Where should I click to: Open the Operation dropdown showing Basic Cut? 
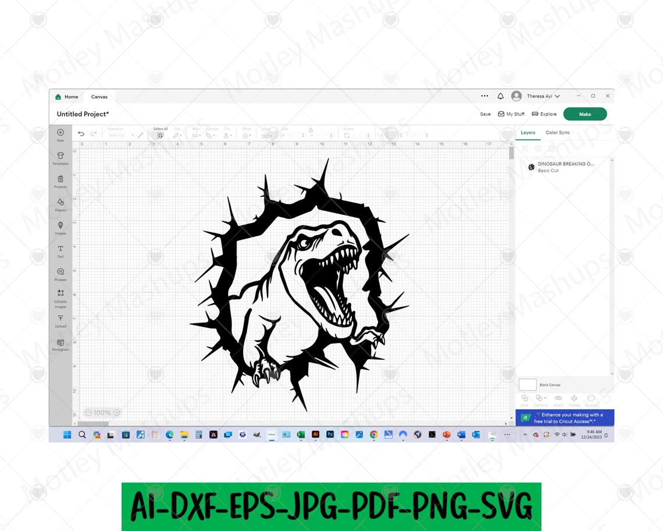(x=122, y=134)
